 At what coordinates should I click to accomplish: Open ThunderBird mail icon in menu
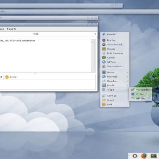click(104, 45)
